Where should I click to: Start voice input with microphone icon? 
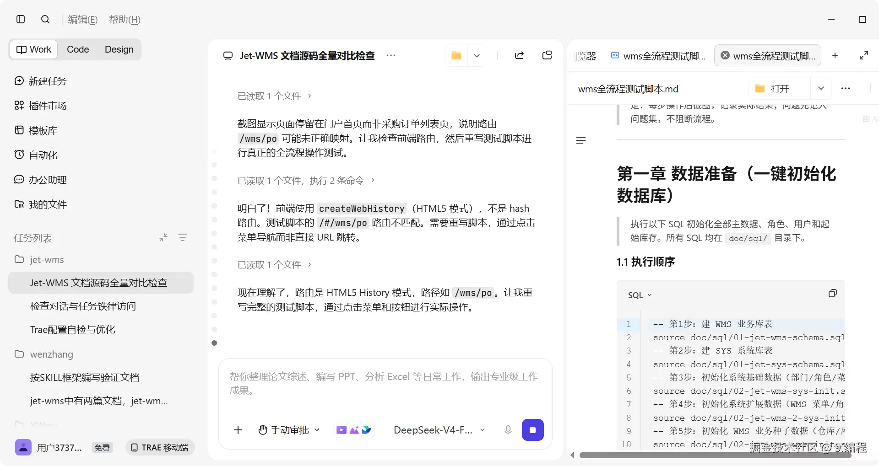508,430
